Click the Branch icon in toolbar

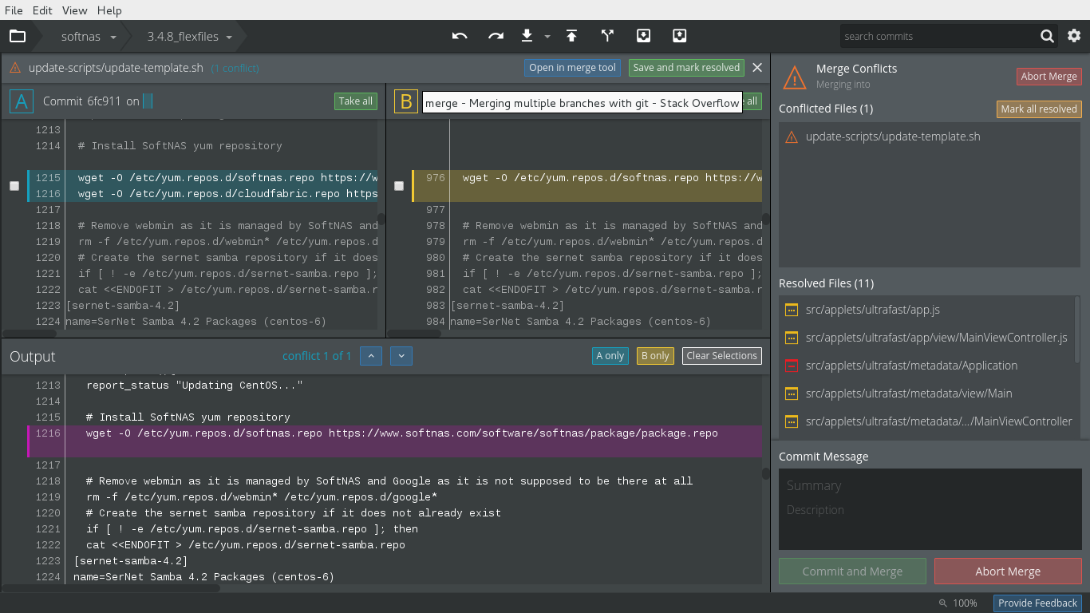pyautogui.click(x=607, y=36)
